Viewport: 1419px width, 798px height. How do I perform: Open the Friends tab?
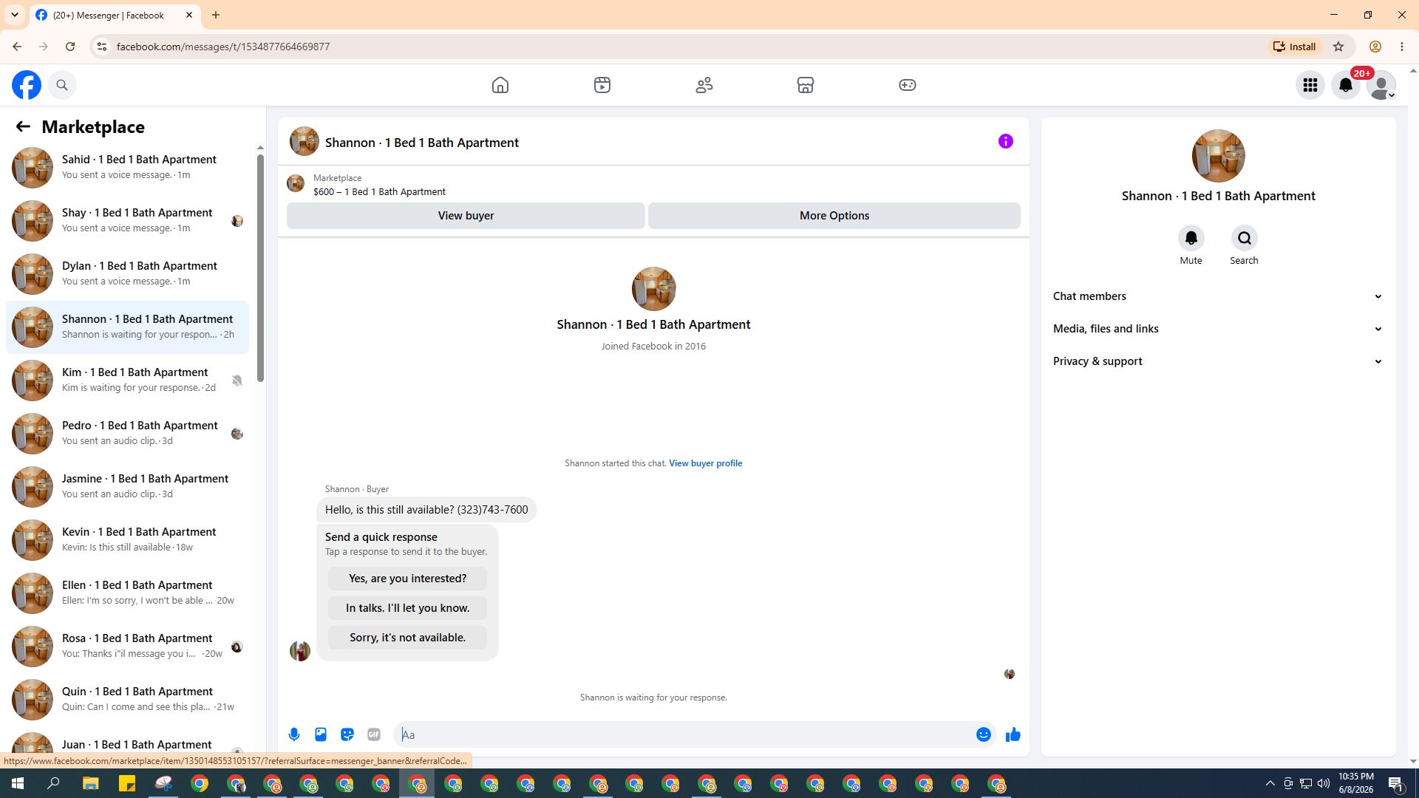point(704,85)
